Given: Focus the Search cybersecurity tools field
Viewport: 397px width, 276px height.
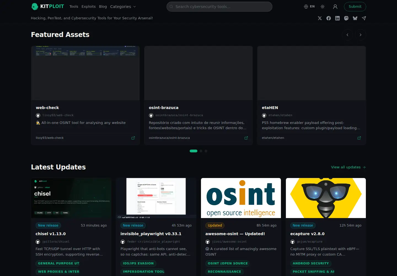Looking at the screenshot, I should point(219,7).
